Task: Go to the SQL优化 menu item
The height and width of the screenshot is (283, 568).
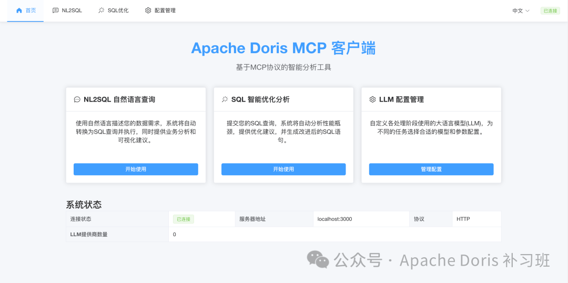Action: click(x=114, y=11)
